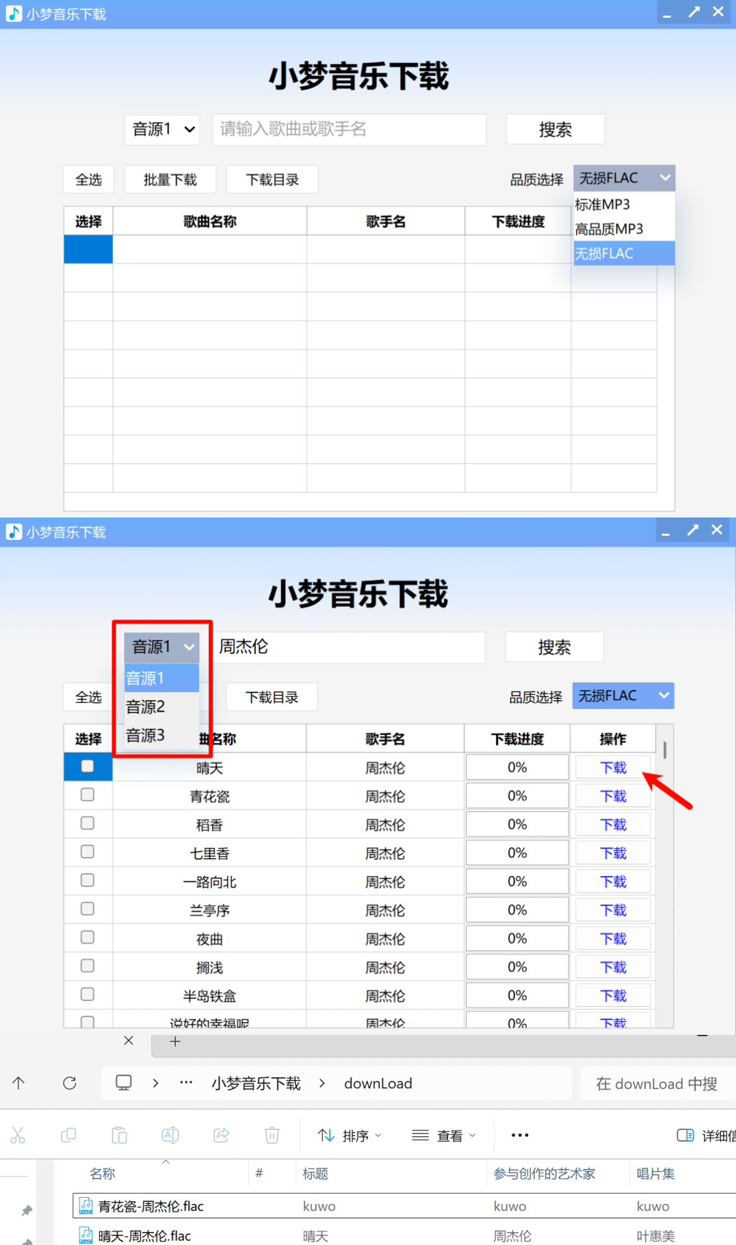This screenshot has height=1245, width=736.
Task: Click the This PC monitor icon in breadcrumb
Action: 124,1083
